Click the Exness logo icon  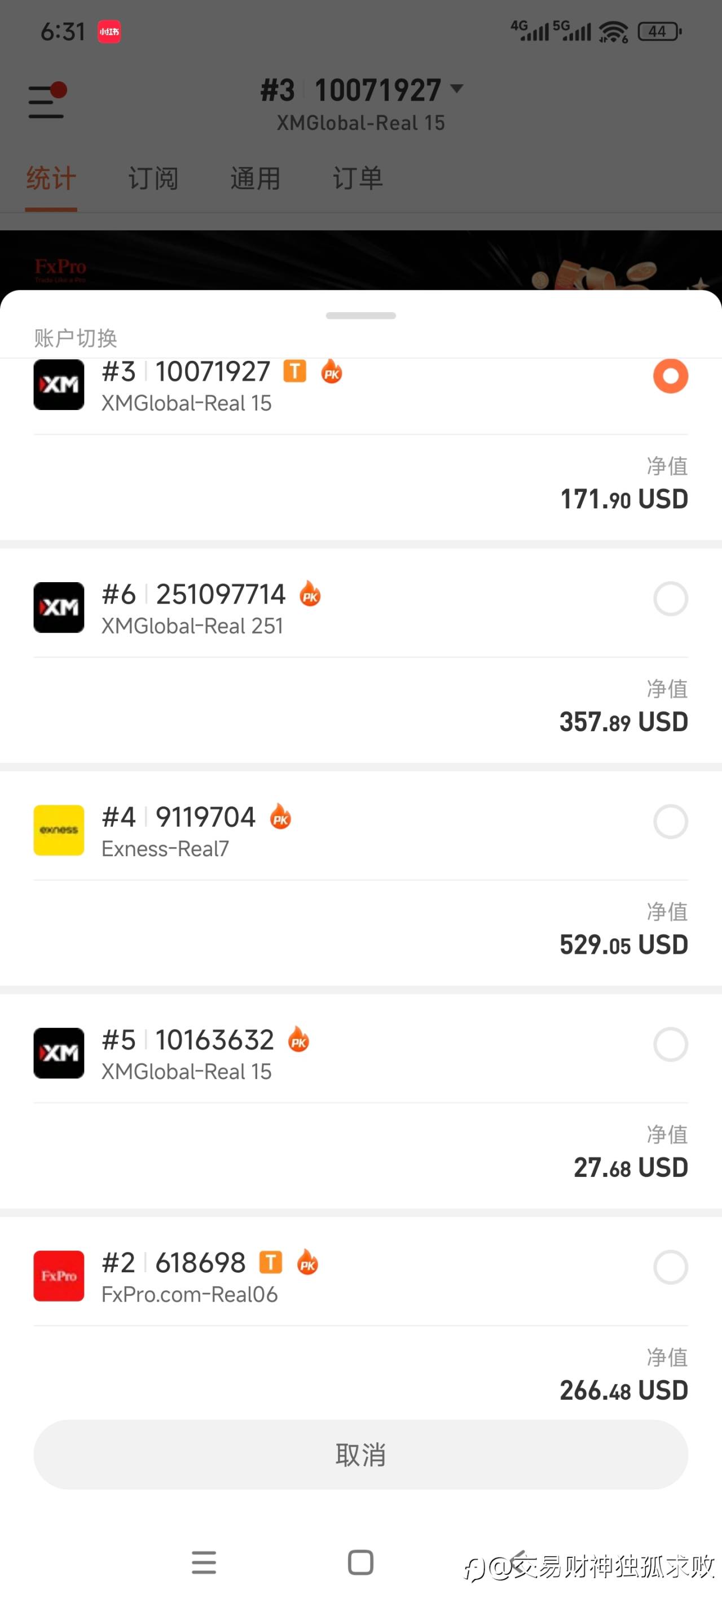[59, 830]
